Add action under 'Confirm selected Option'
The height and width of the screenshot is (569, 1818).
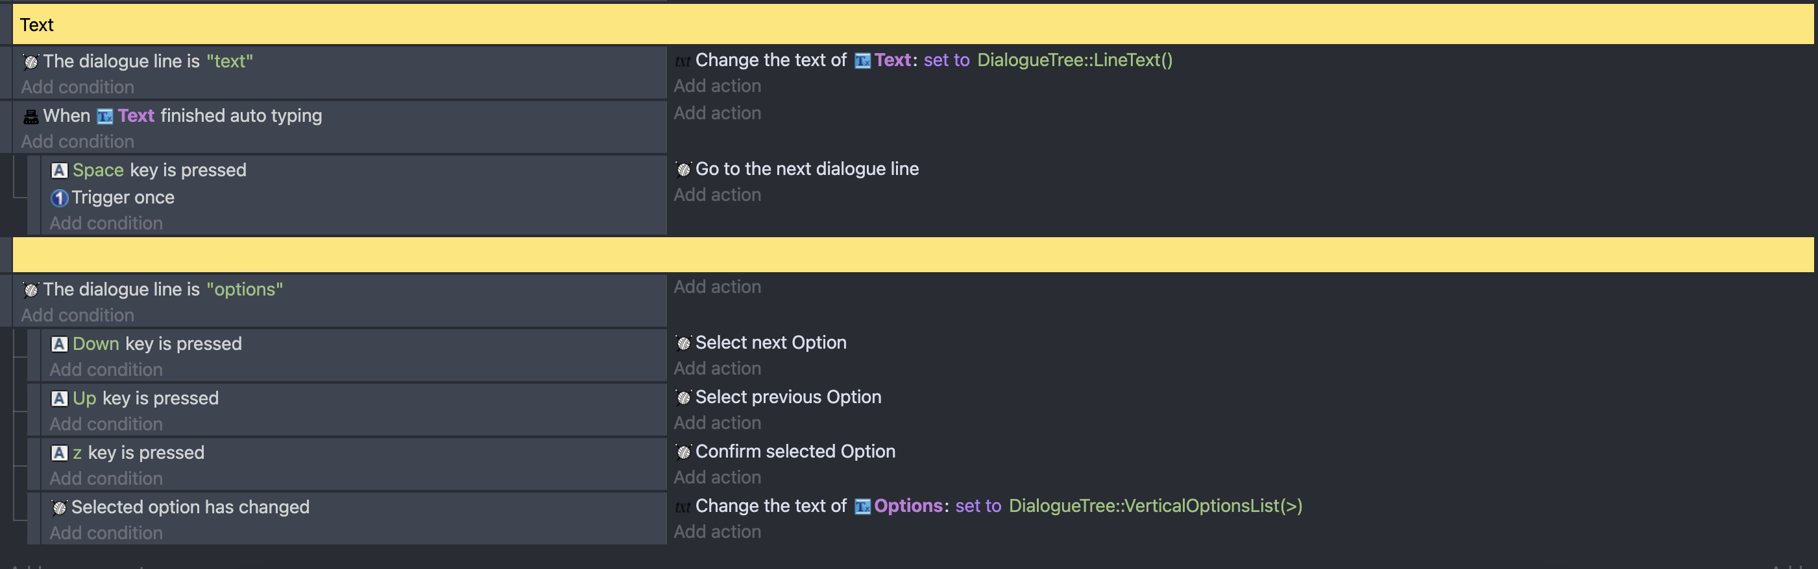[717, 476]
